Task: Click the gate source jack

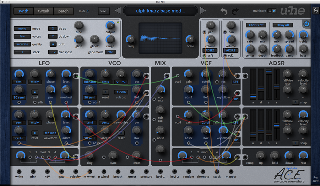Action: [62, 172]
